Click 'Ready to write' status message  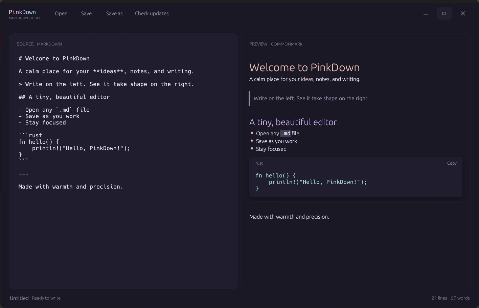pyautogui.click(x=46, y=298)
